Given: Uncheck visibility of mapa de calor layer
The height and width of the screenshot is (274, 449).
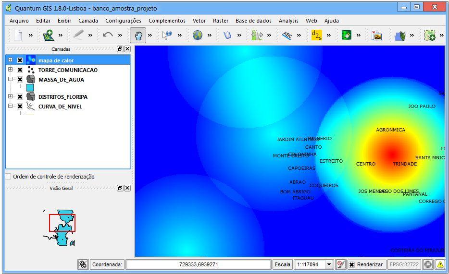Looking at the screenshot, I should point(20,60).
